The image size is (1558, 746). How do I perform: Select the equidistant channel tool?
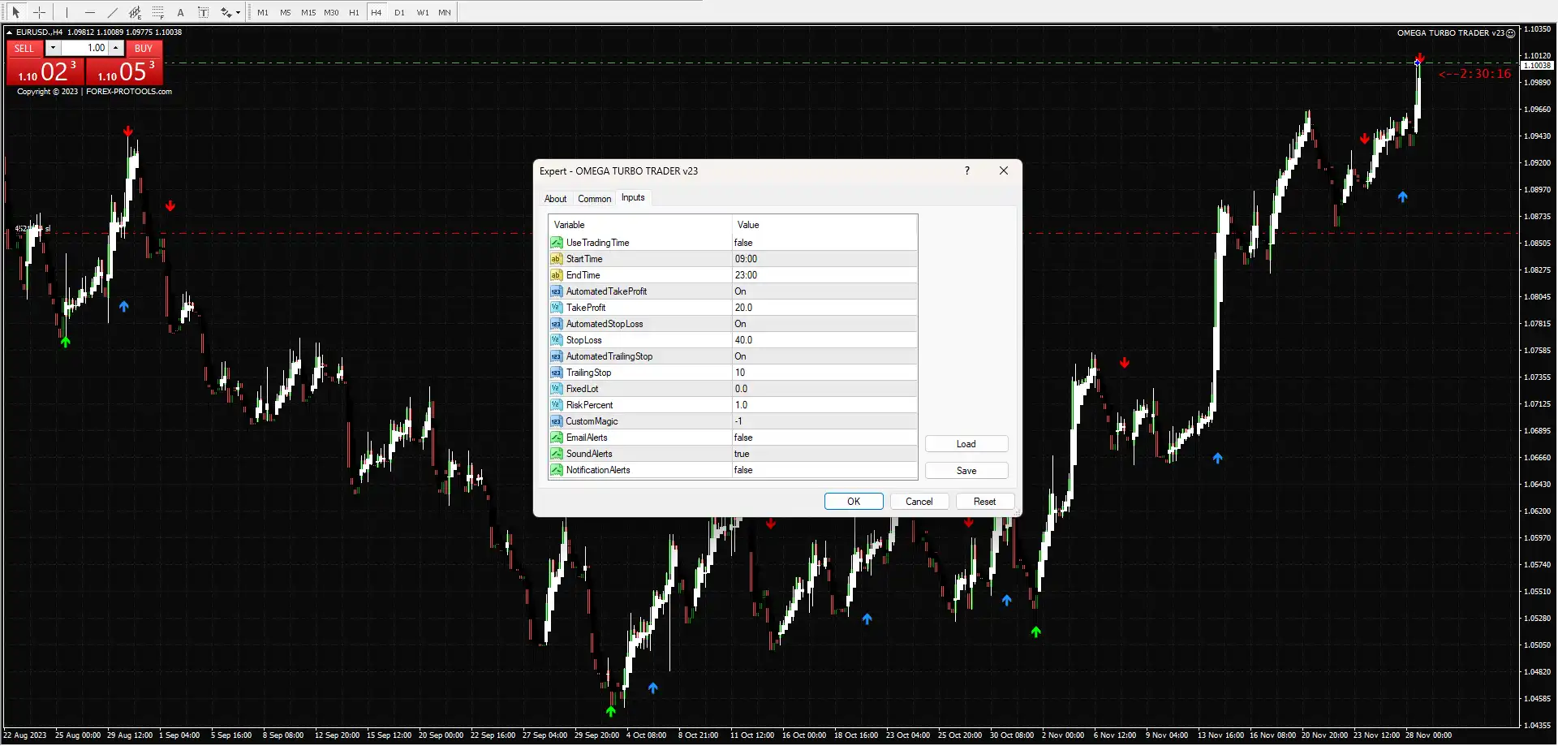tap(135, 12)
